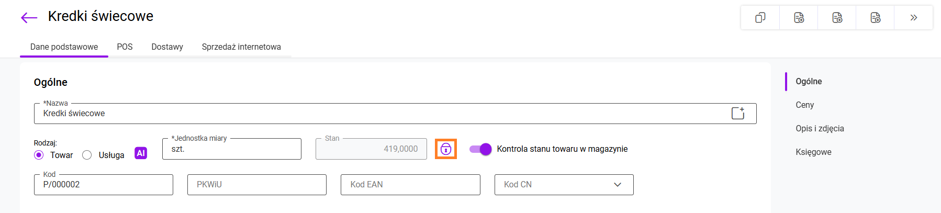Click into the Kod EAN field
Image resolution: width=941 pixels, height=213 pixels.
click(410, 185)
